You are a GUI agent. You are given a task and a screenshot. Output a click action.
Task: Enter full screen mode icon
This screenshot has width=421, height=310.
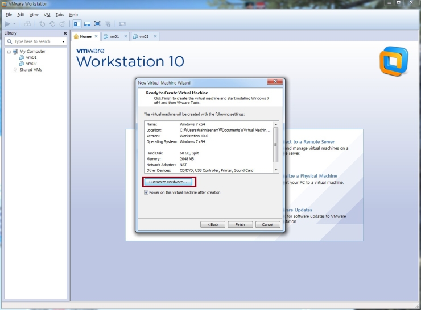[x=97, y=24]
